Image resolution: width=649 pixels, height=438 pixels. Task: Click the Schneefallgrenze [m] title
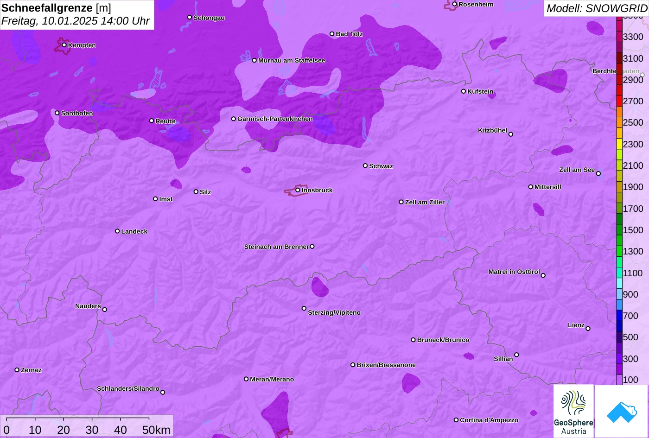click(x=56, y=8)
